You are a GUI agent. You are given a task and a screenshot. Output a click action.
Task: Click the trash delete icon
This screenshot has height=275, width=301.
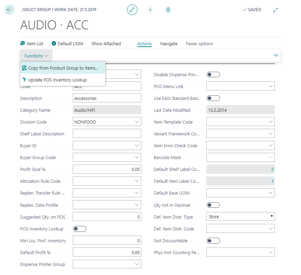[x=168, y=10]
